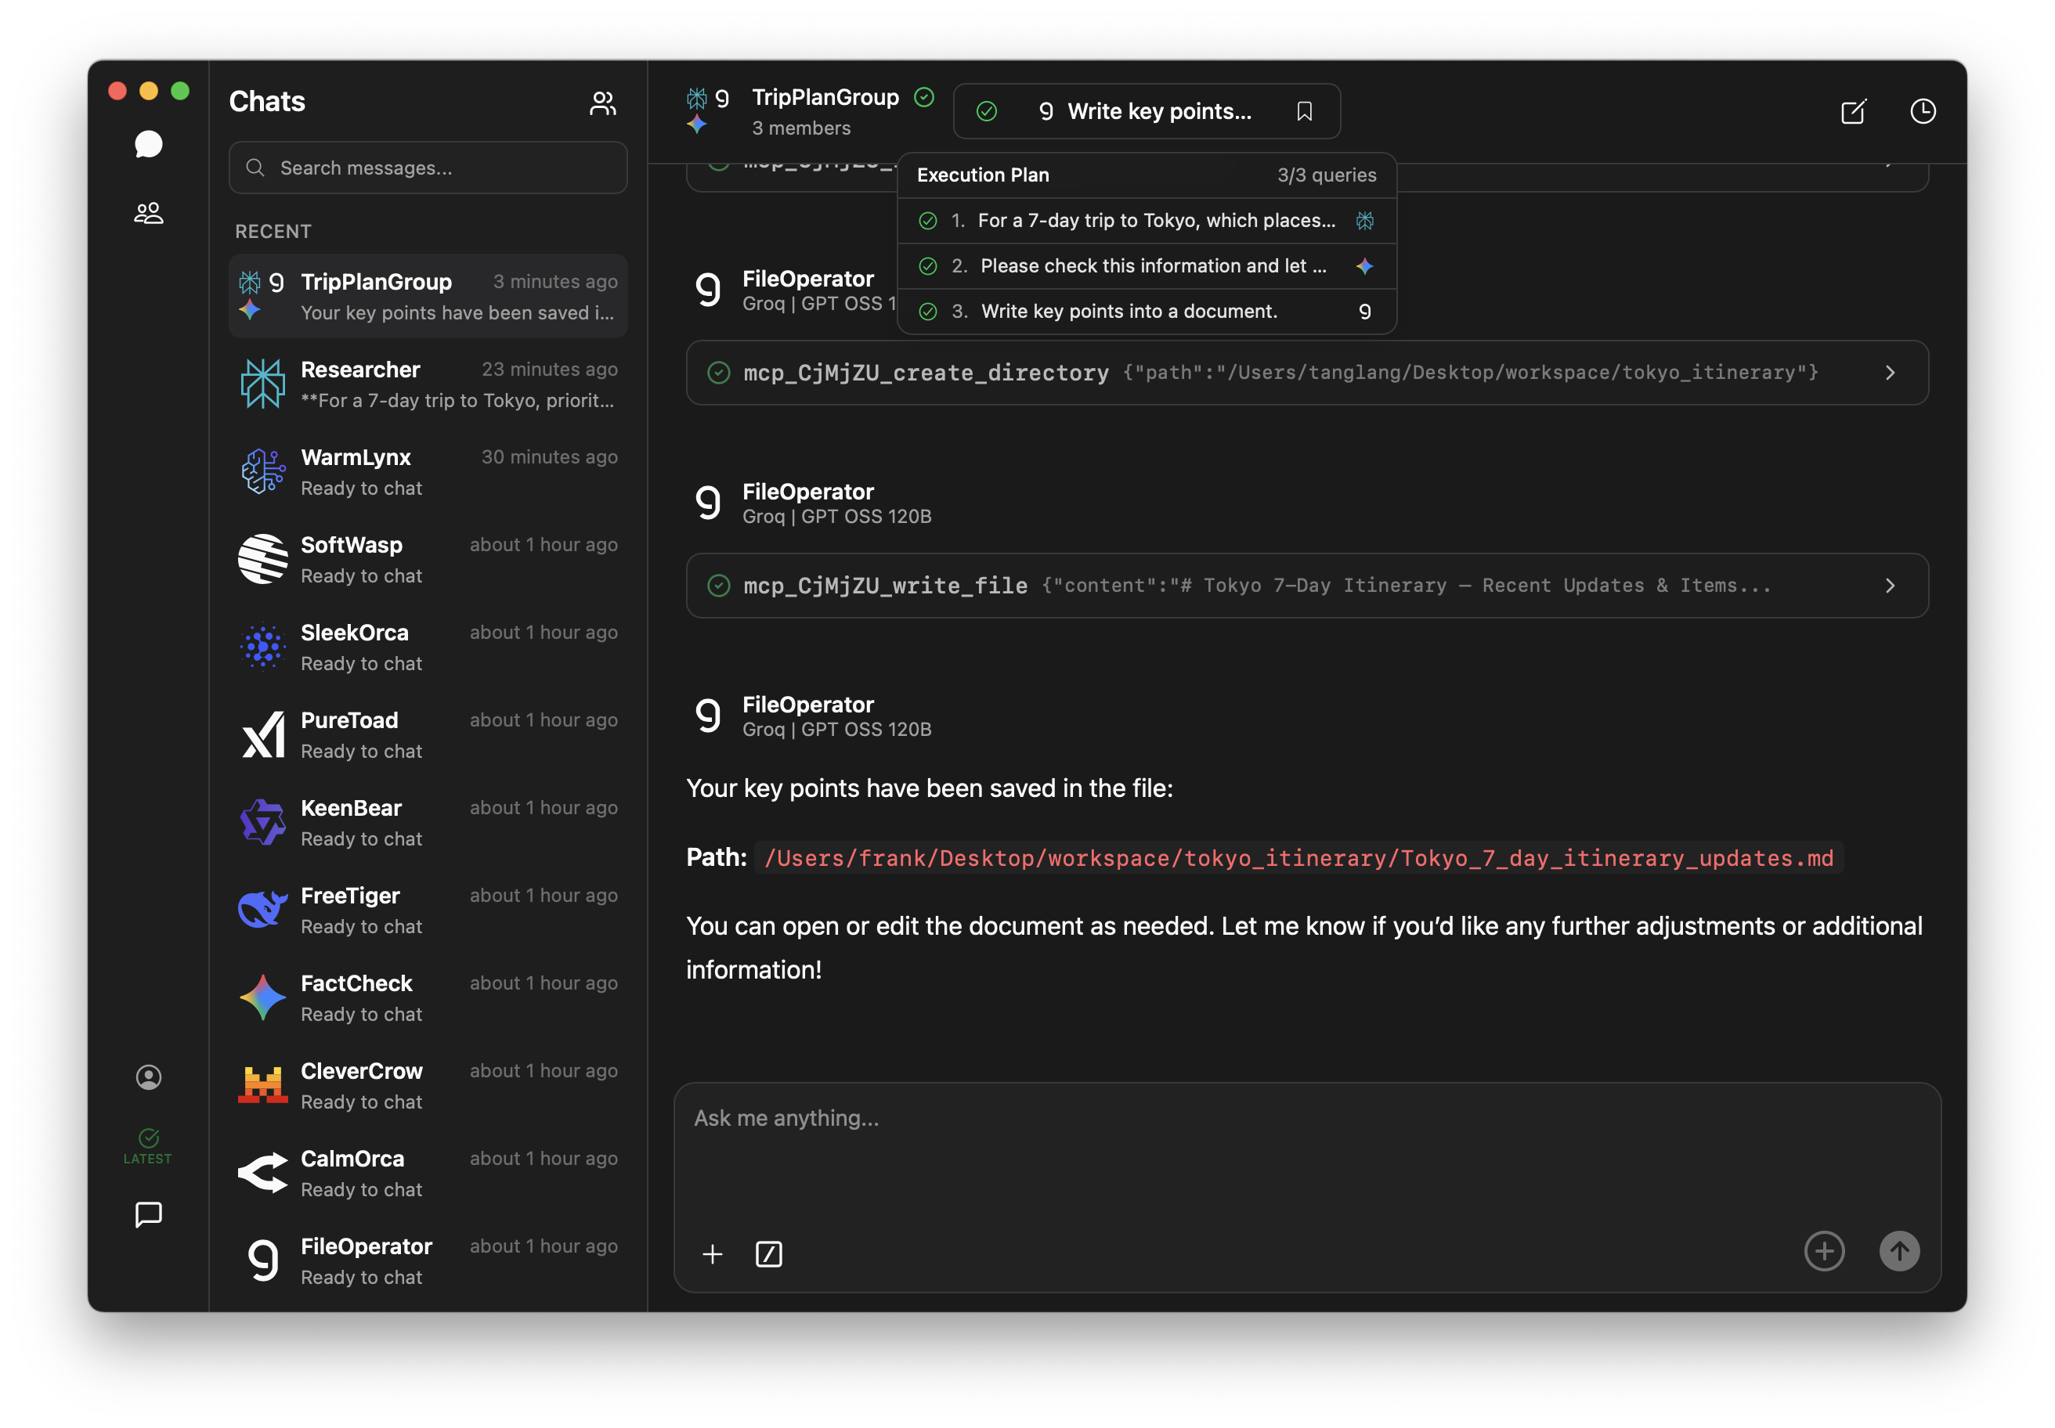Open the SoftWasp chat
Viewport: 2055px width, 1428px height.
(428, 559)
